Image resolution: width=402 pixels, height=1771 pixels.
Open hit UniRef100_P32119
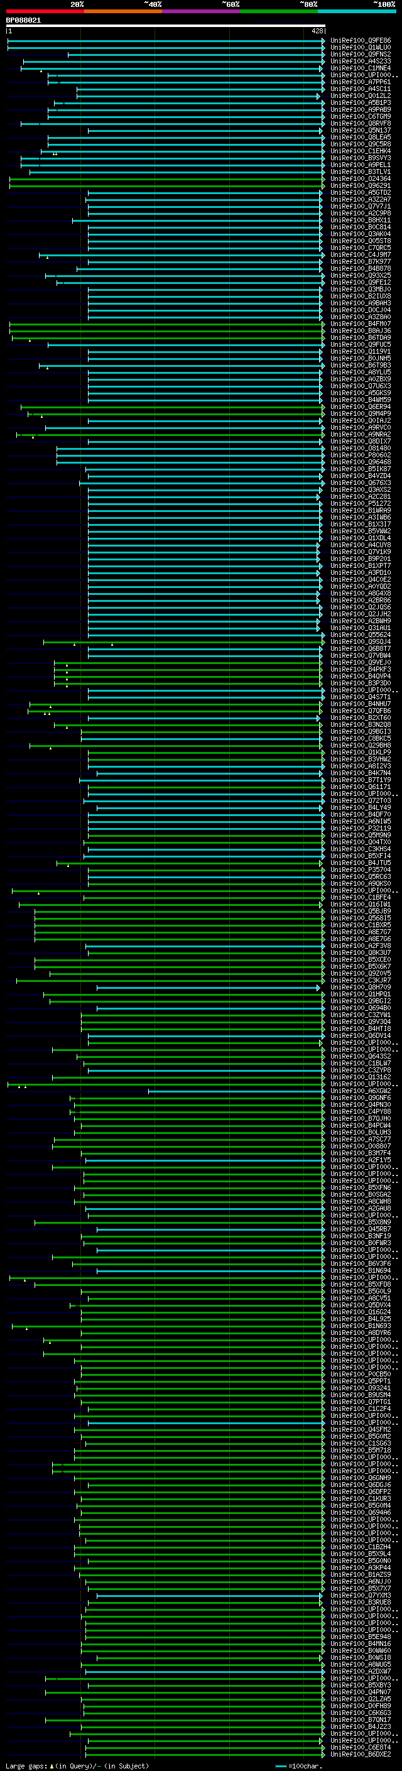coord(360,828)
